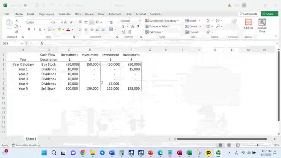Viewport: 281px width, 158px height.
Task: Open the Conditional Formatting dropdown
Action: point(162,21)
